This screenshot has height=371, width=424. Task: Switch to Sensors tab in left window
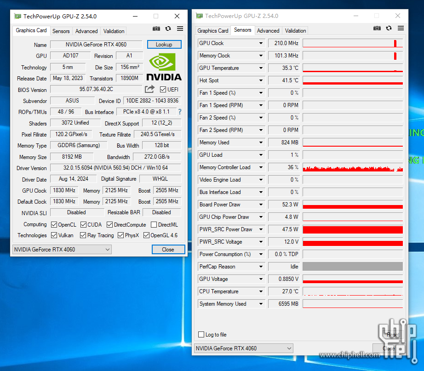[61, 31]
